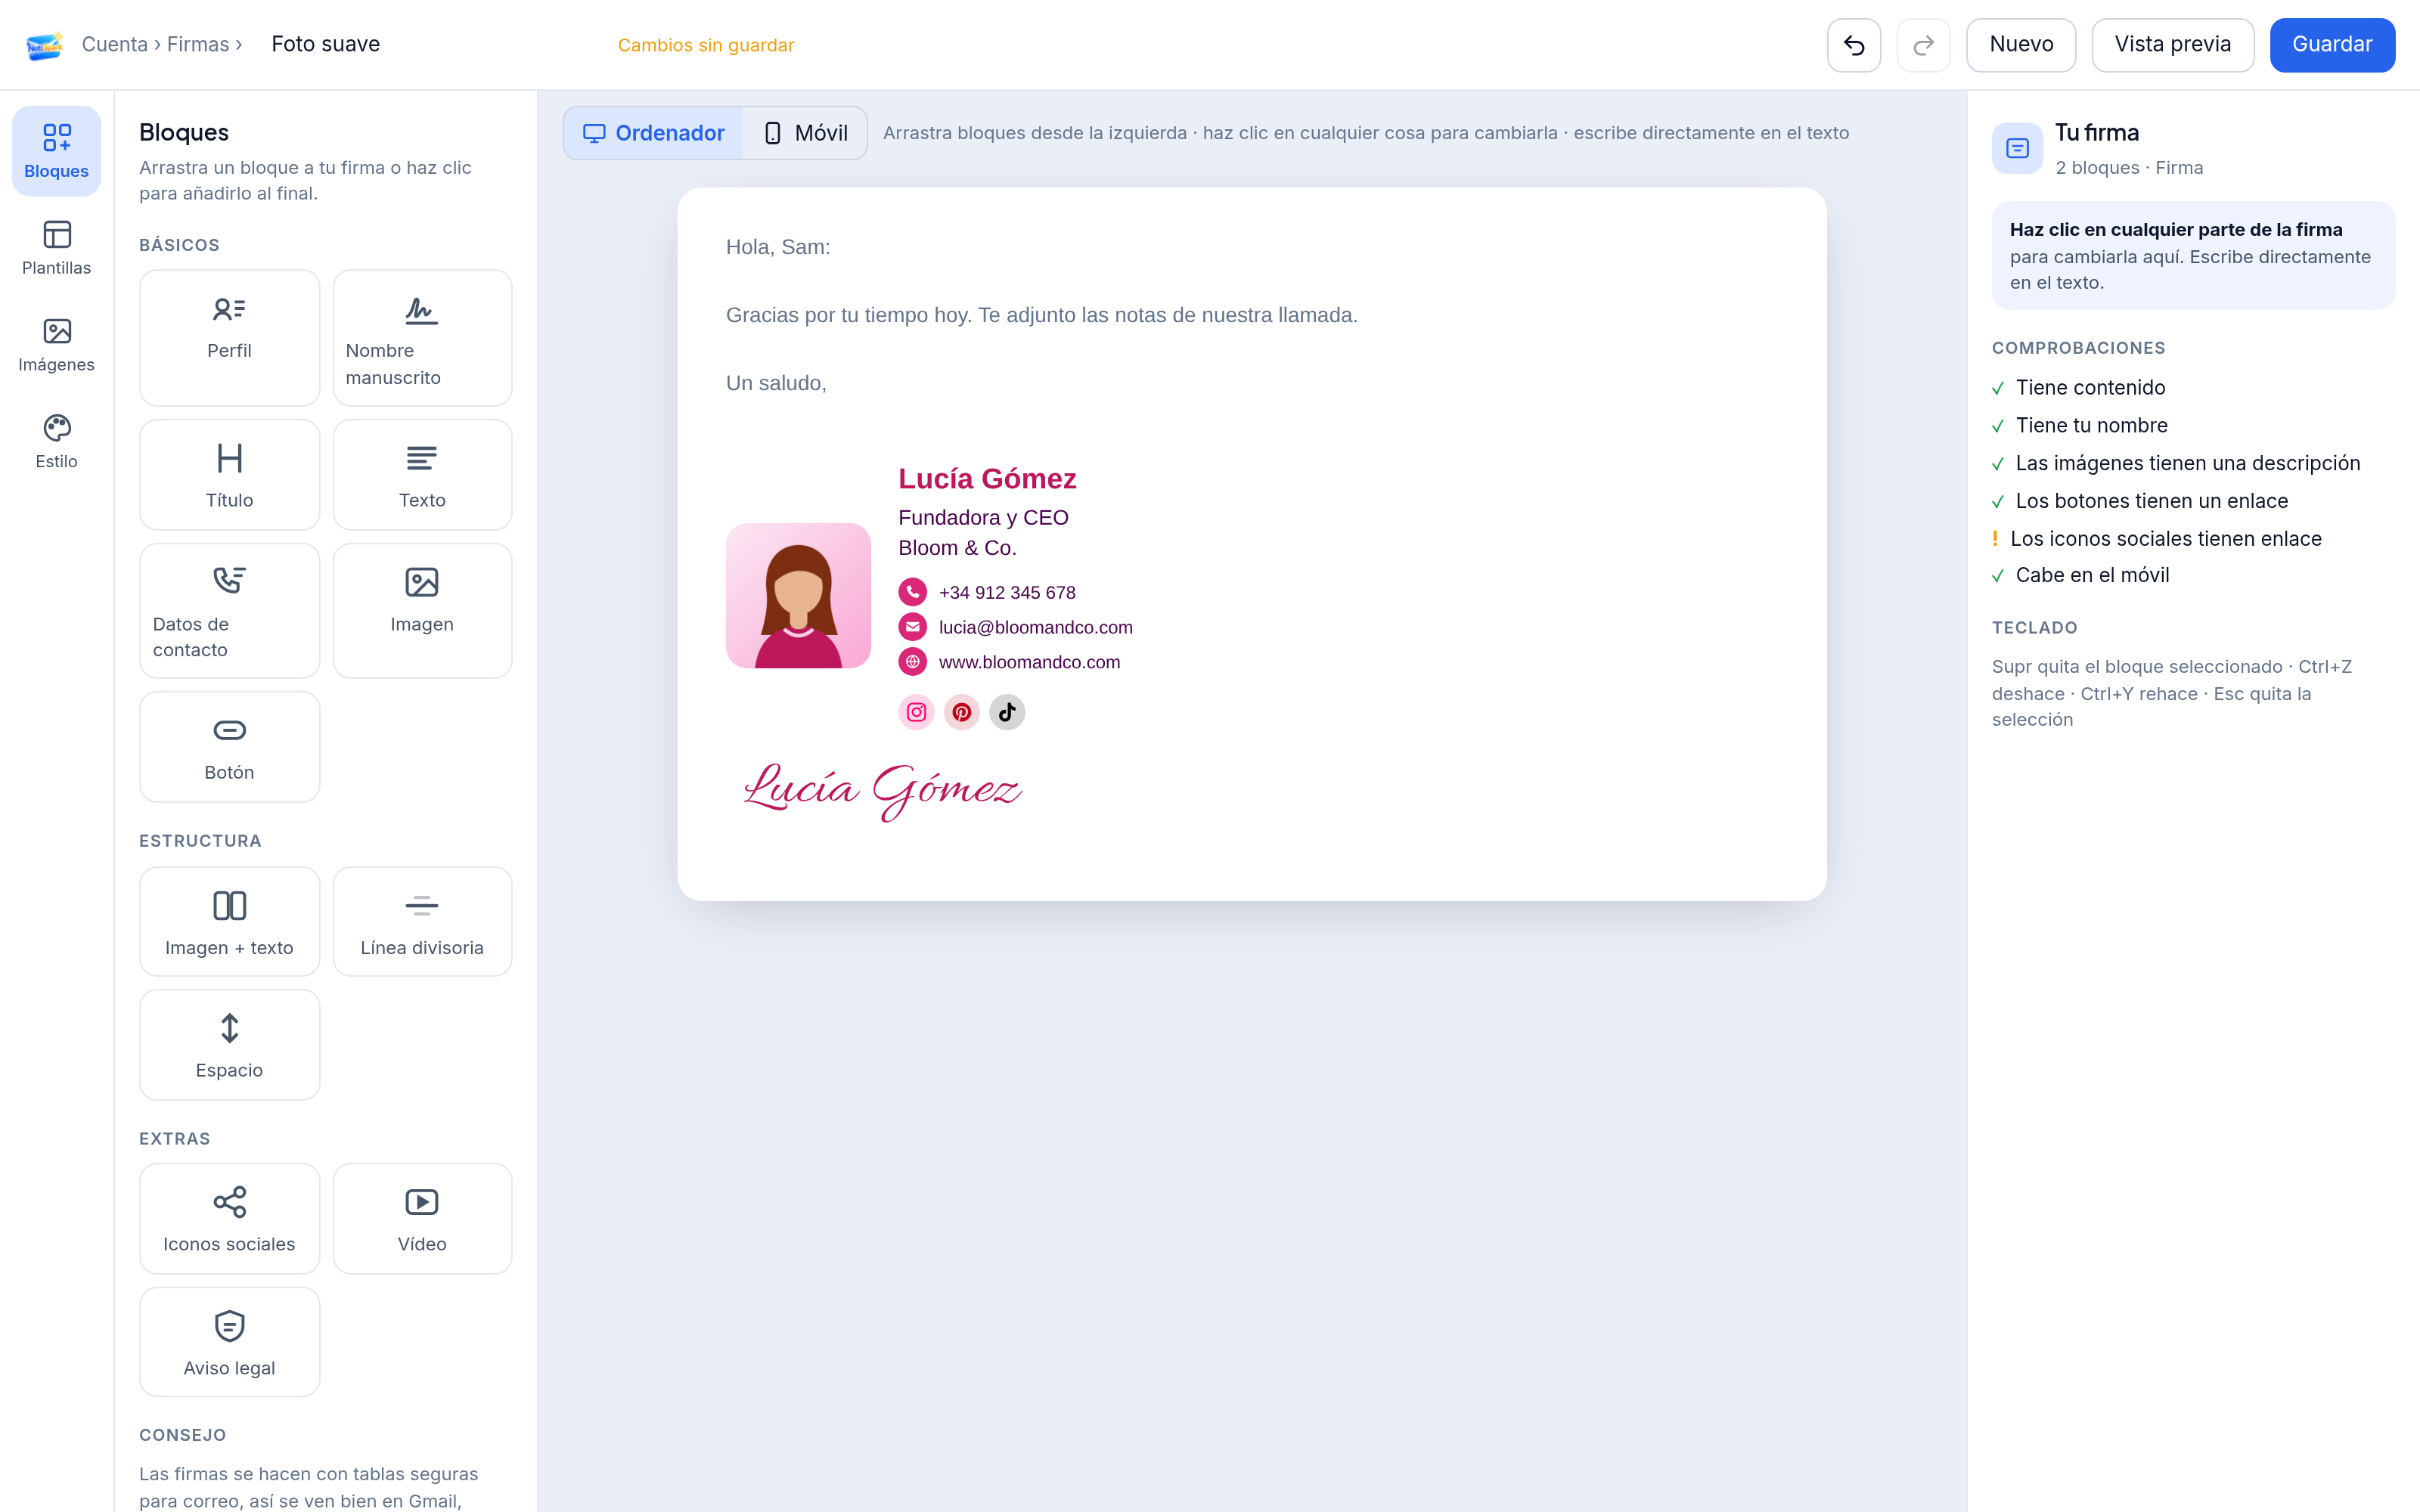Add a Vídeo block
The width and height of the screenshot is (2420, 1512).
click(422, 1218)
